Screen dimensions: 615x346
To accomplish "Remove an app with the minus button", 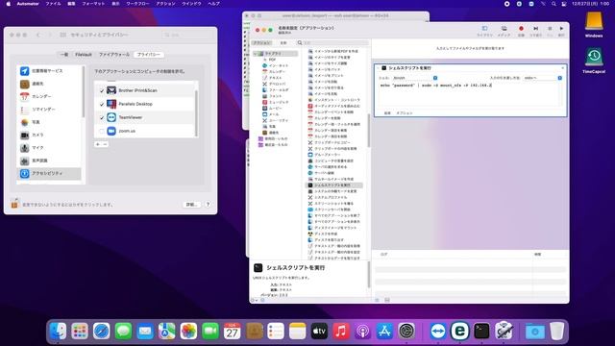I will coord(105,144).
